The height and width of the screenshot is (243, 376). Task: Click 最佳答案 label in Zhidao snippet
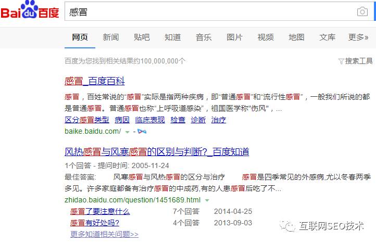pyautogui.click(x=80, y=177)
